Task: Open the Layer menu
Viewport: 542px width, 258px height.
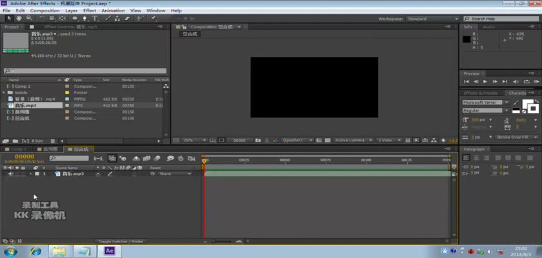Action: click(71, 11)
